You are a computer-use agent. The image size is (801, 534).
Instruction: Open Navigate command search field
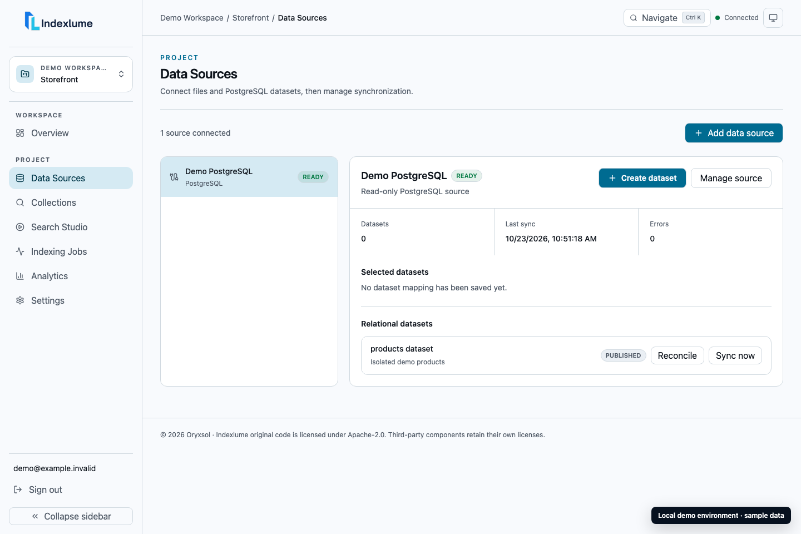667,18
